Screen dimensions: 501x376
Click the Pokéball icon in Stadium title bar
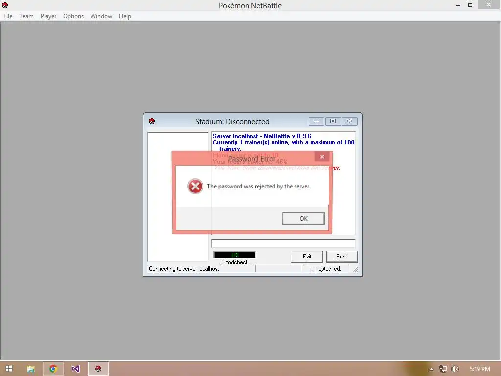pyautogui.click(x=152, y=121)
